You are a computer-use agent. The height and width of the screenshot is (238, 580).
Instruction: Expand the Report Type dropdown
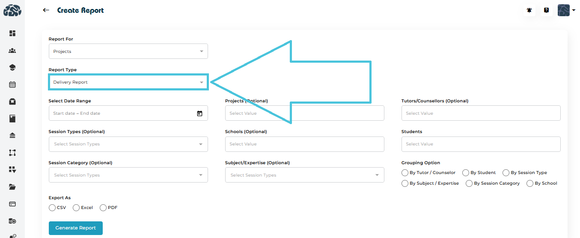[x=128, y=82]
